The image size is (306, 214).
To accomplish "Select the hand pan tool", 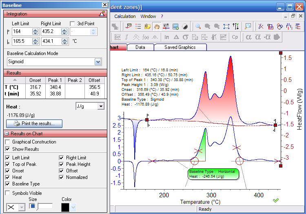I will 157,26.
